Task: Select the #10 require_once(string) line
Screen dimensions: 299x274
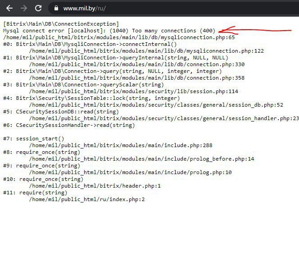Action: (43, 180)
